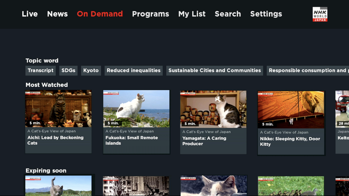Switch to the News tab

pyautogui.click(x=57, y=14)
